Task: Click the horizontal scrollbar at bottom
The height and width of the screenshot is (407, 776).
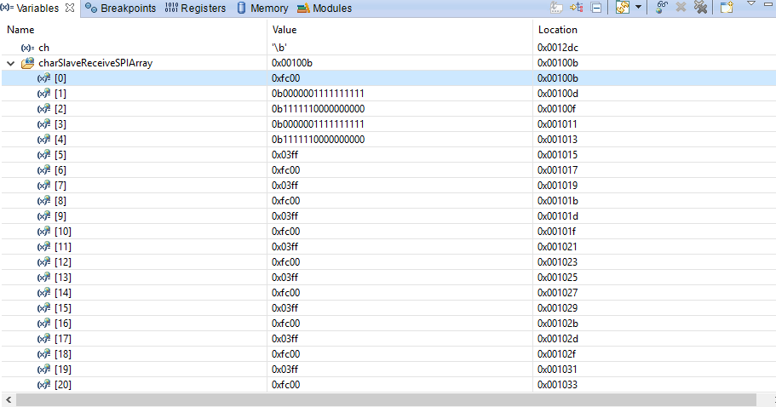Action: coord(383,399)
